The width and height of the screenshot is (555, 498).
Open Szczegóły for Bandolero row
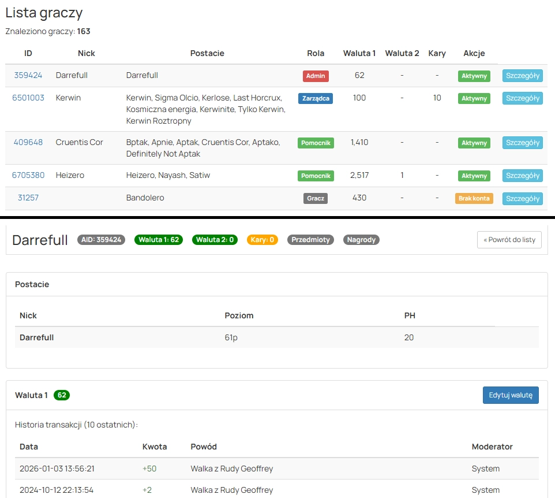pyautogui.click(x=522, y=198)
